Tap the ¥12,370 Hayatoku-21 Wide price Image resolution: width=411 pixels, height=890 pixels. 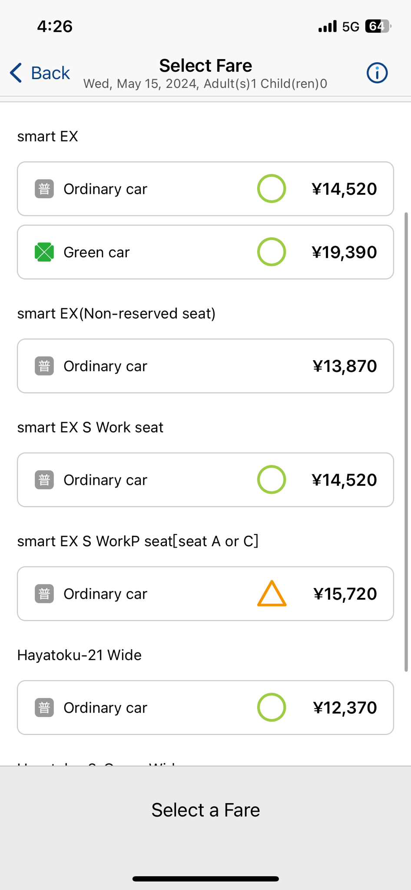[x=345, y=707]
